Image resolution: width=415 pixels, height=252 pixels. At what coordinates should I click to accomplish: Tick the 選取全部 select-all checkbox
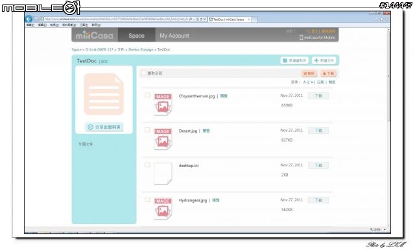click(x=143, y=73)
